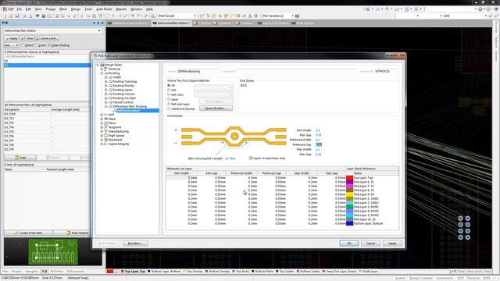Image resolution: width=500 pixels, height=281 pixels.
Task: Select the Layer scope radio button
Action: click(169, 99)
